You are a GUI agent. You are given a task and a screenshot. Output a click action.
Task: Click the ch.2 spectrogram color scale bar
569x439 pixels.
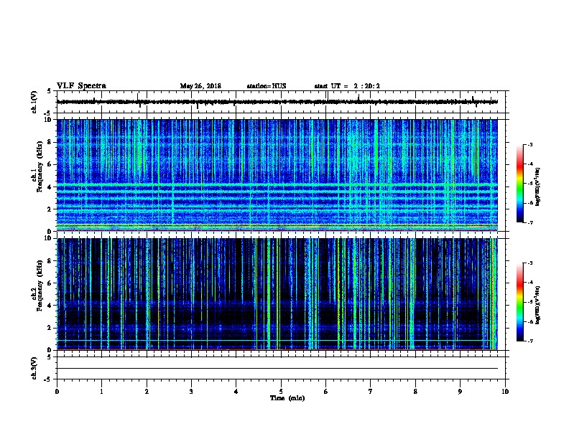(x=519, y=302)
